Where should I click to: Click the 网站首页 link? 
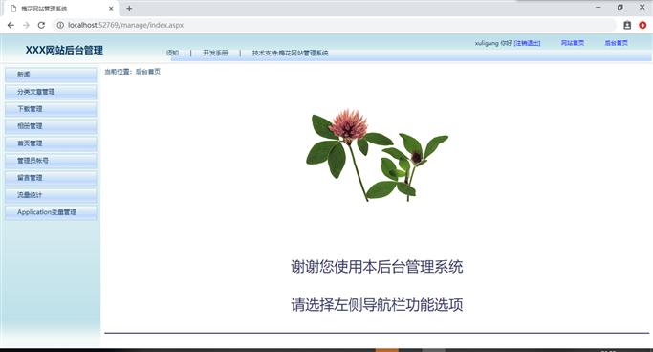tap(573, 43)
